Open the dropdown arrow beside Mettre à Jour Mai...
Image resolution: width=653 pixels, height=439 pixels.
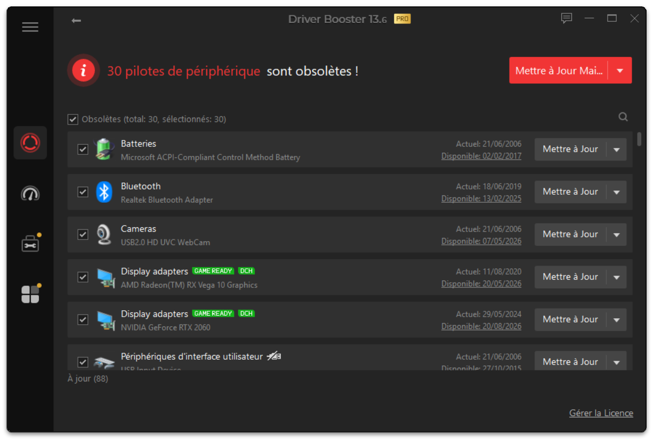click(620, 70)
